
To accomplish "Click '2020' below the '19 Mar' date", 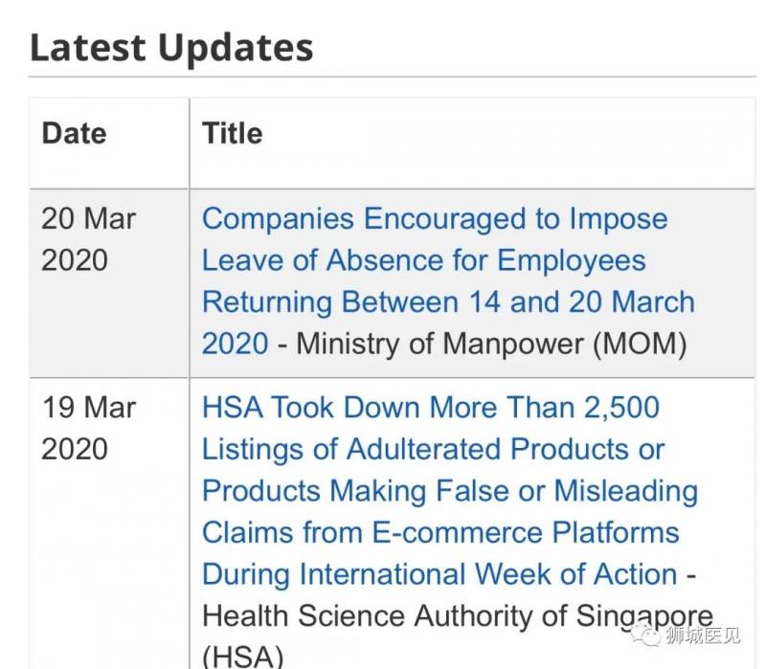I will coord(75,449).
